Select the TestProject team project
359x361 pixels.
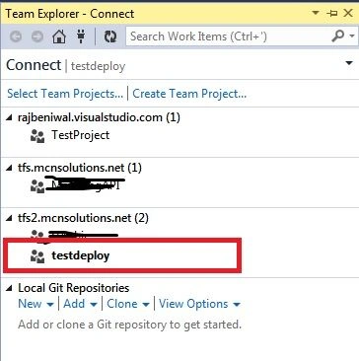click(x=81, y=135)
